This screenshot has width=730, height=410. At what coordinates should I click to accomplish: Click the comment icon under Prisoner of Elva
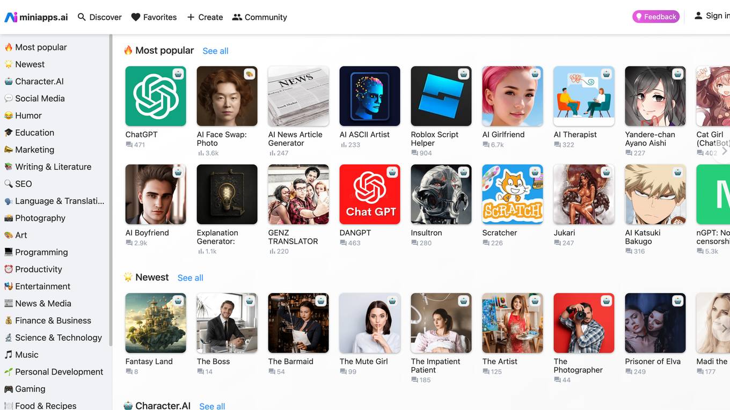pyautogui.click(x=629, y=371)
